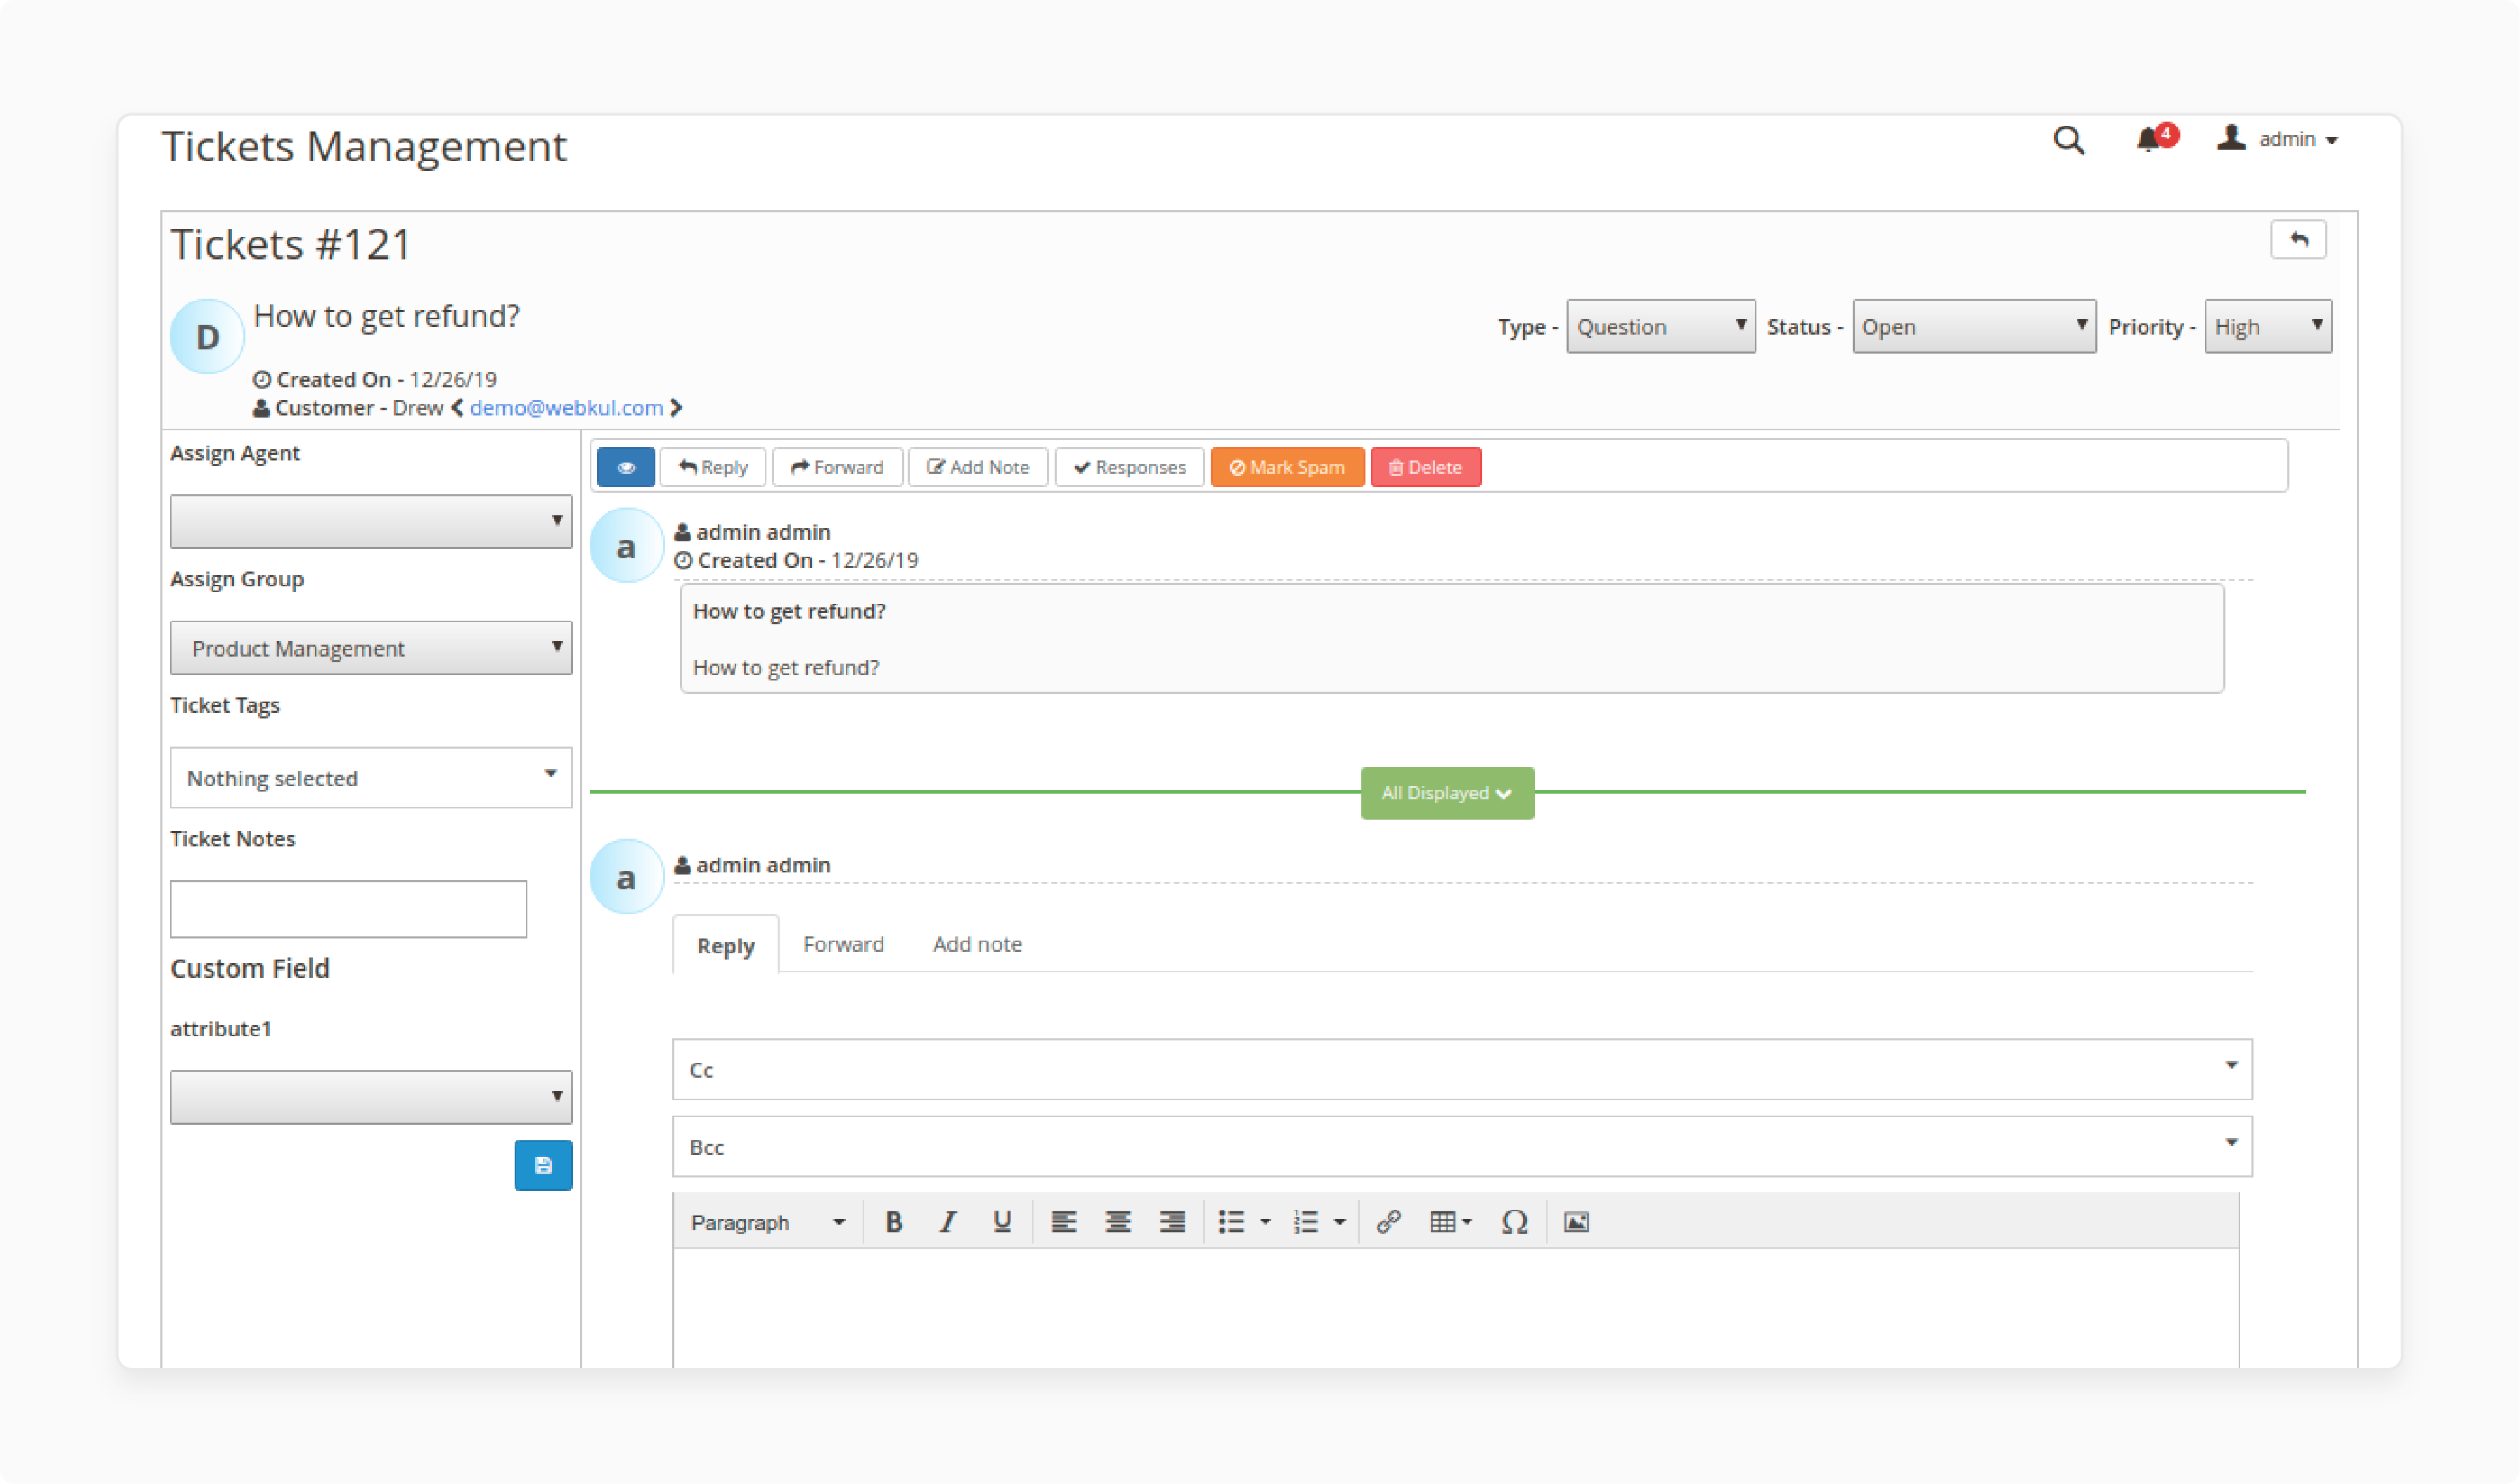
Task: Click the back arrow button on ticket header
Action: pos(2297,240)
